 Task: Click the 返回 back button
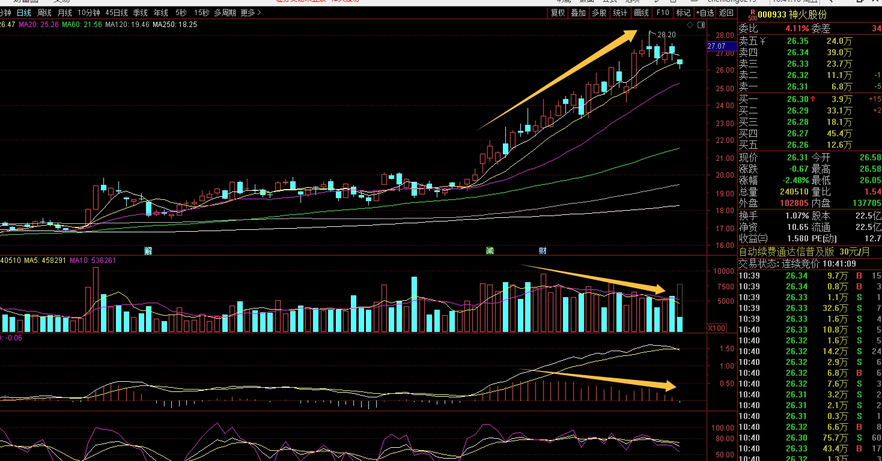tap(726, 13)
